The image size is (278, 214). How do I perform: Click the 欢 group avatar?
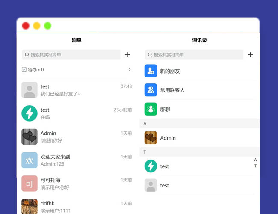(x=30, y=160)
